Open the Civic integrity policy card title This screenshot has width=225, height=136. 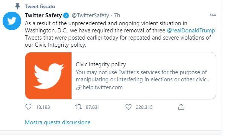pos(101,64)
